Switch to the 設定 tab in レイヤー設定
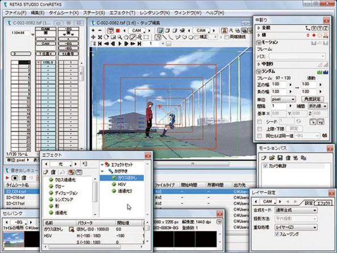 309,202
